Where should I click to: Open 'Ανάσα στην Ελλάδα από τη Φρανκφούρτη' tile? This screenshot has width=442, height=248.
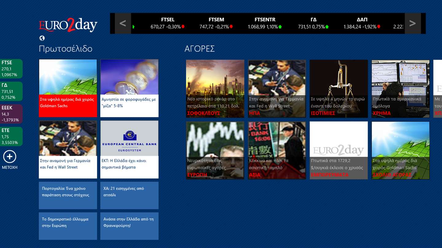click(x=129, y=226)
